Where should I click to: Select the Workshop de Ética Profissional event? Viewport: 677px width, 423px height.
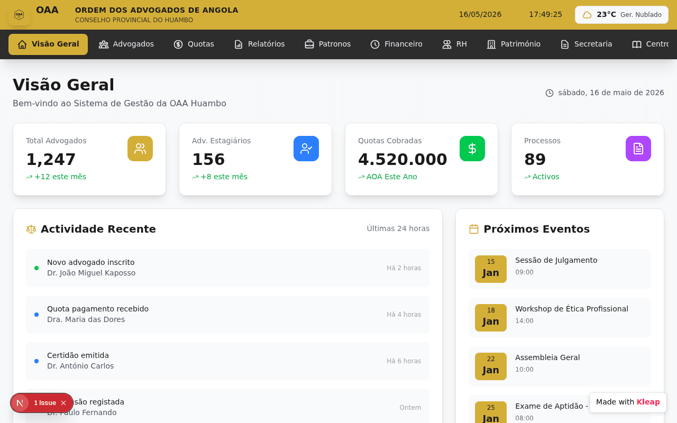[x=560, y=318]
